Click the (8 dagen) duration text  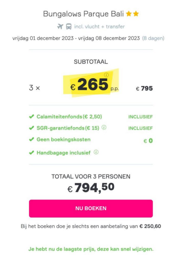pos(153,38)
